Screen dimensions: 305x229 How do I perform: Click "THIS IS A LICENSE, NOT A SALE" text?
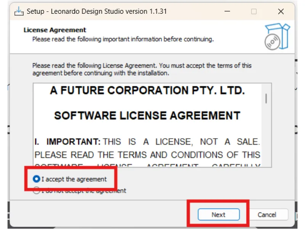tap(181, 142)
